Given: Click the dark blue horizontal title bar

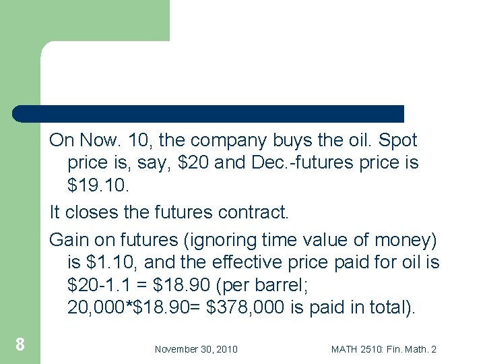Looking at the screenshot, I should coord(208,114).
